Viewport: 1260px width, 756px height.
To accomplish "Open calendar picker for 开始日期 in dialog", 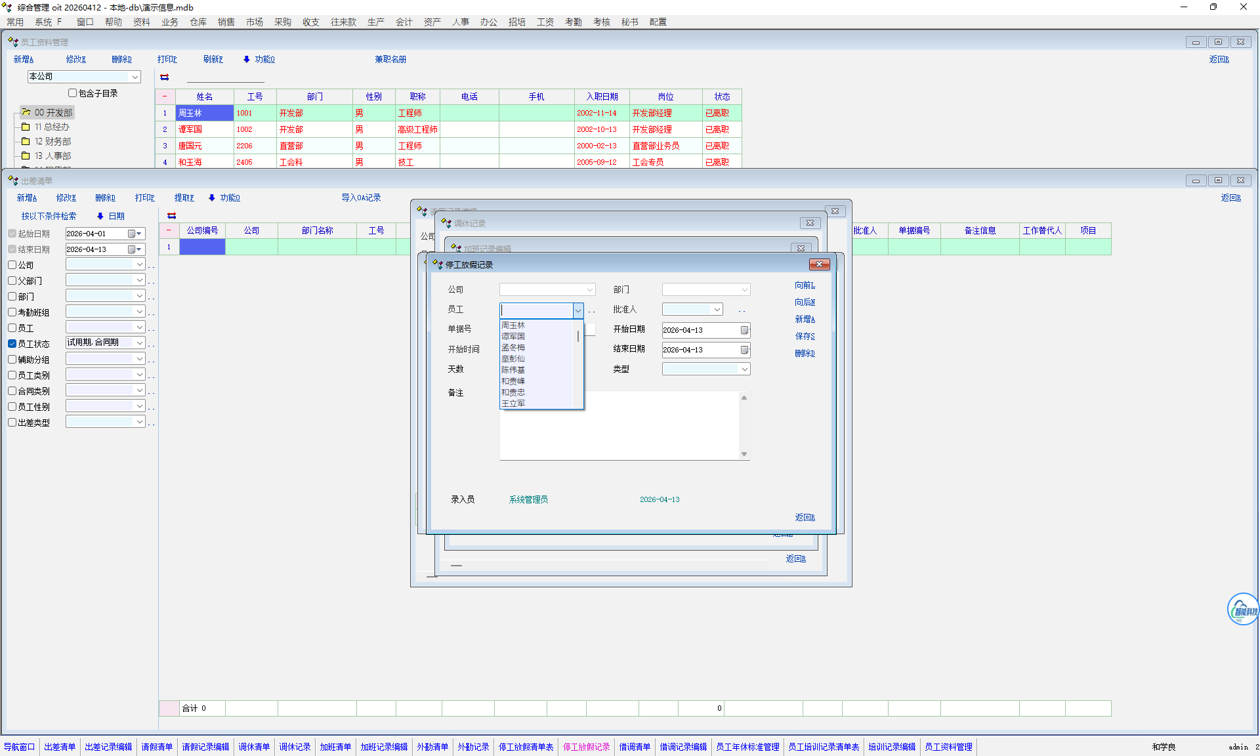I will tap(744, 330).
